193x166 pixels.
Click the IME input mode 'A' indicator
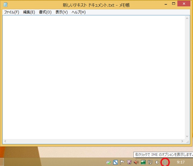[165, 162]
